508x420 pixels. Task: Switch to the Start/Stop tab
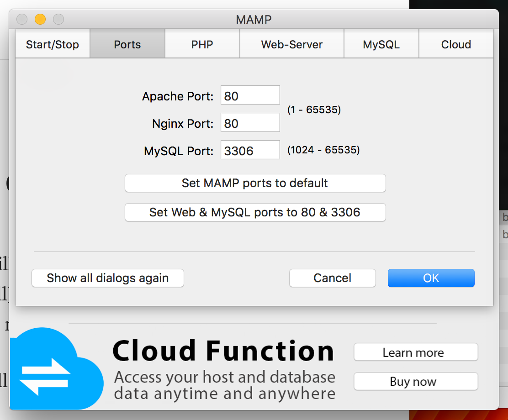[52, 44]
